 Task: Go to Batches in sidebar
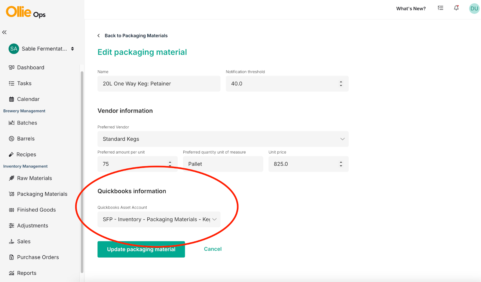click(x=27, y=123)
